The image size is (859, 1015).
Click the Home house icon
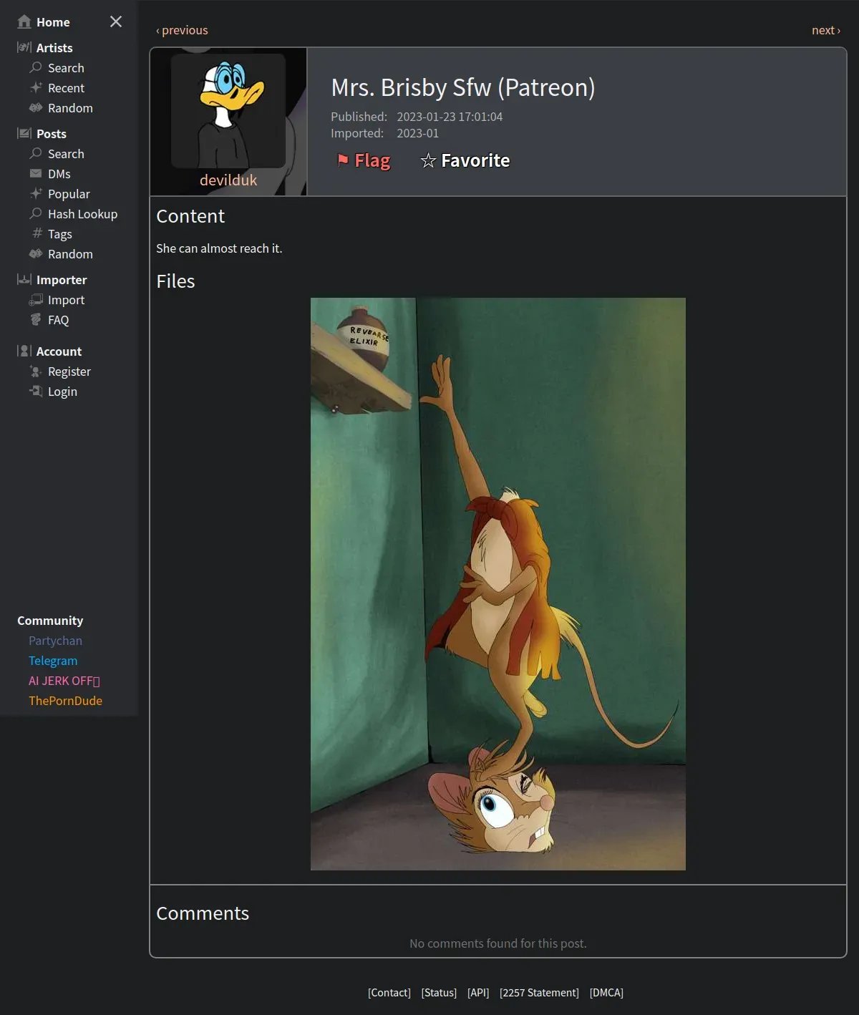[24, 21]
